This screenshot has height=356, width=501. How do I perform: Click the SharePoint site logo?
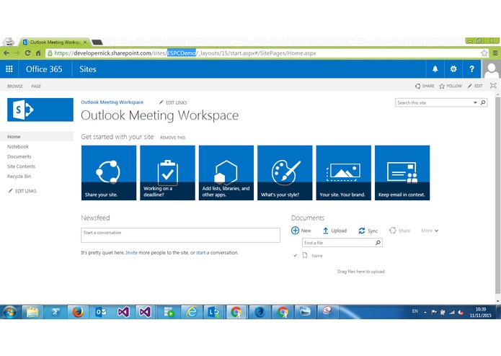[x=40, y=110]
